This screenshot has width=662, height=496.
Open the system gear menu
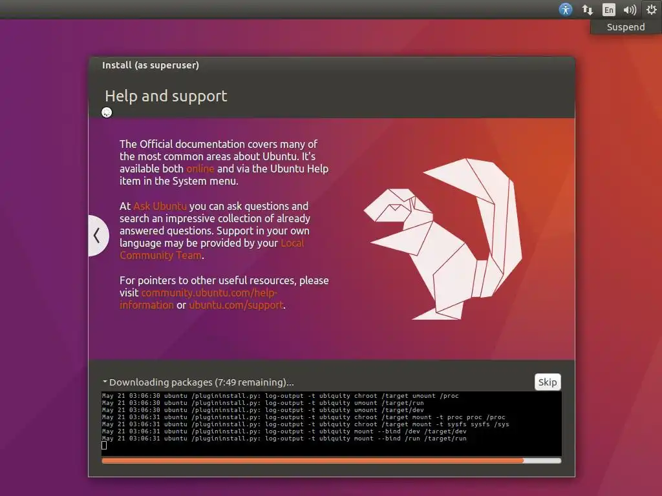point(652,9)
